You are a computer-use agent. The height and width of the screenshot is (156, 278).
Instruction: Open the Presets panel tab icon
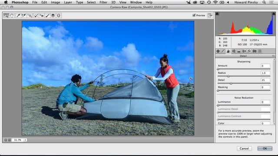tap(260, 51)
